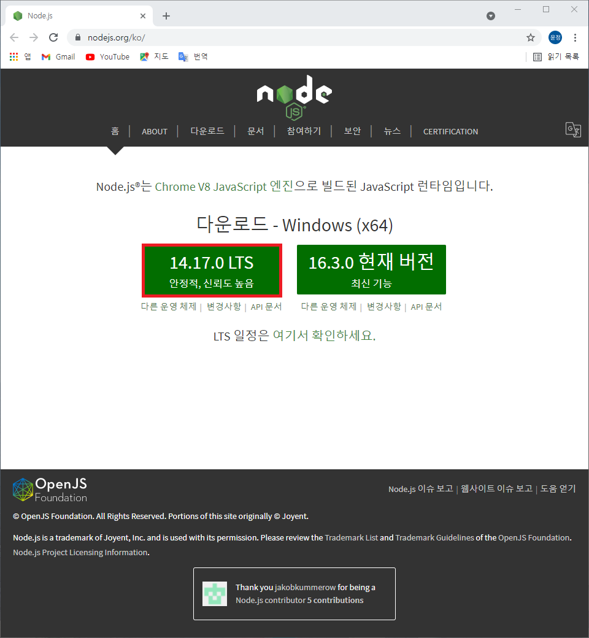Image resolution: width=589 pixels, height=638 pixels.
Task: Open the 보안 nav item
Action: [x=353, y=131]
